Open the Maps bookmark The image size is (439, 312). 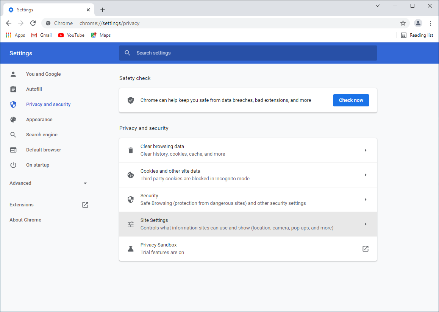[x=101, y=35]
